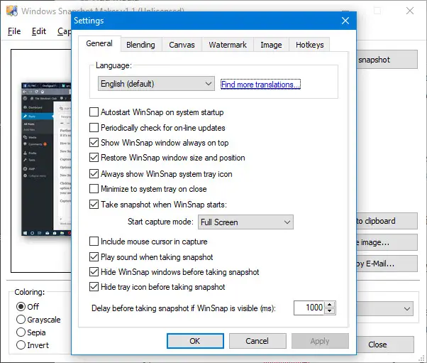The width and height of the screenshot is (427, 363).
Task: Decrease the delay with the down spinner arrow
Action: pyautogui.click(x=330, y=311)
